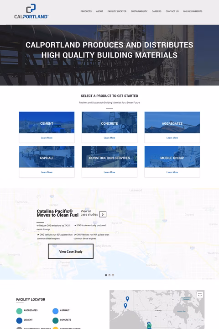Screen dimensions: 219x329
Task: Select the Construction Services product image
Action: [x=109, y=157]
